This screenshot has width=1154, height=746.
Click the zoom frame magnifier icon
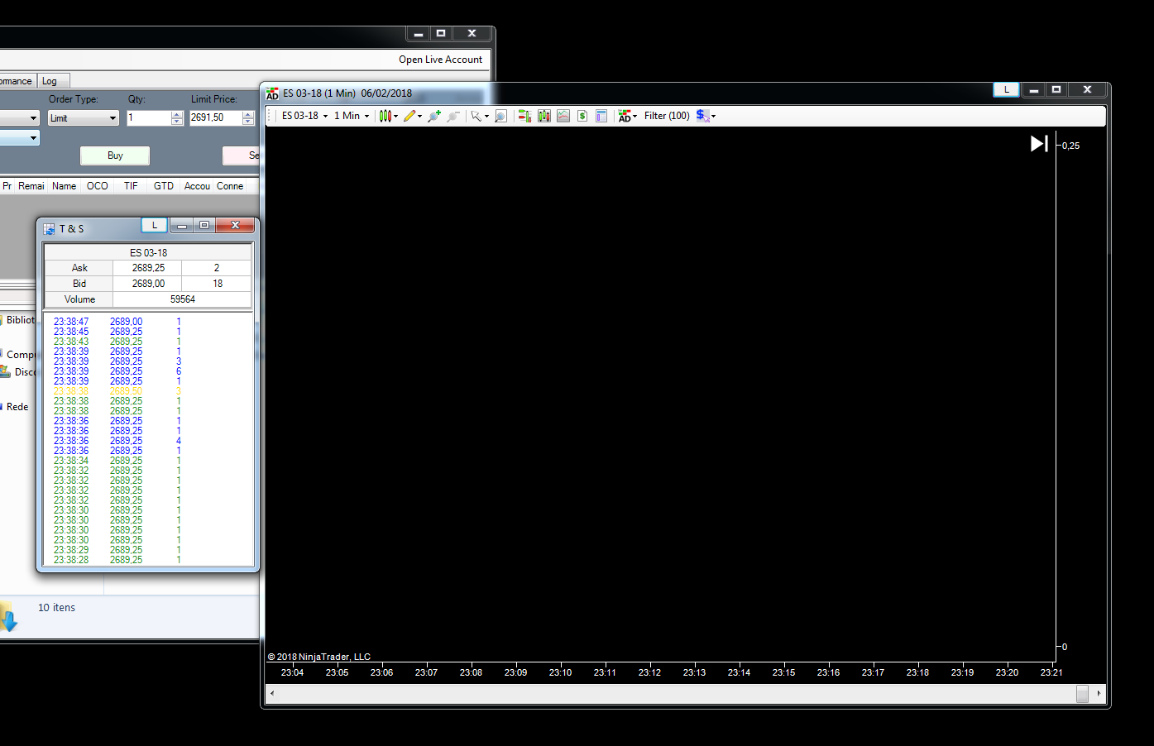click(500, 116)
